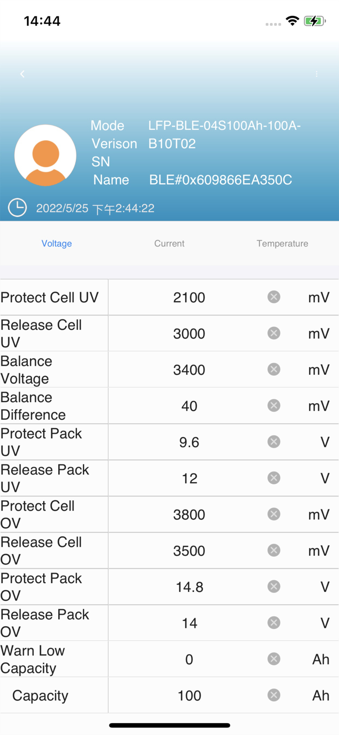Edit the Release Pack OV value field
Viewport: 339px width, 735px height.
(189, 623)
